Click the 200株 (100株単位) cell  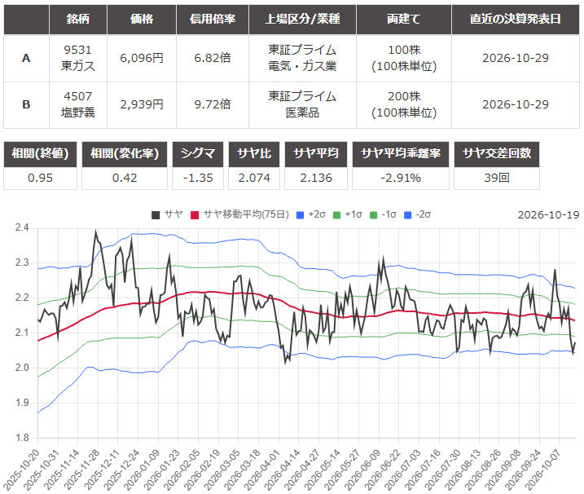click(404, 105)
